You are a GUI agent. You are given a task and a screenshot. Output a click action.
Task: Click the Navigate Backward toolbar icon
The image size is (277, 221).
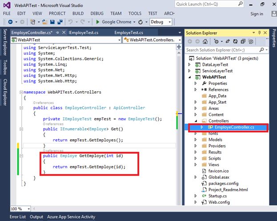pos(10,22)
